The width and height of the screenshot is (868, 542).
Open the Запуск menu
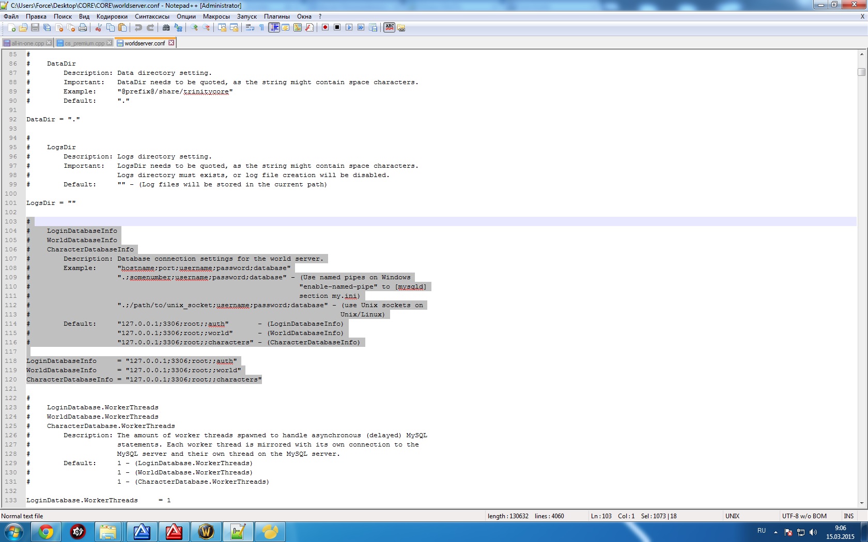click(247, 17)
